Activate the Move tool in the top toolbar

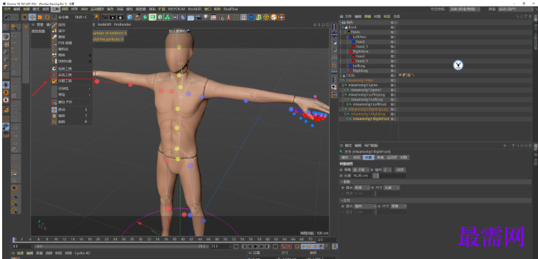point(32,17)
